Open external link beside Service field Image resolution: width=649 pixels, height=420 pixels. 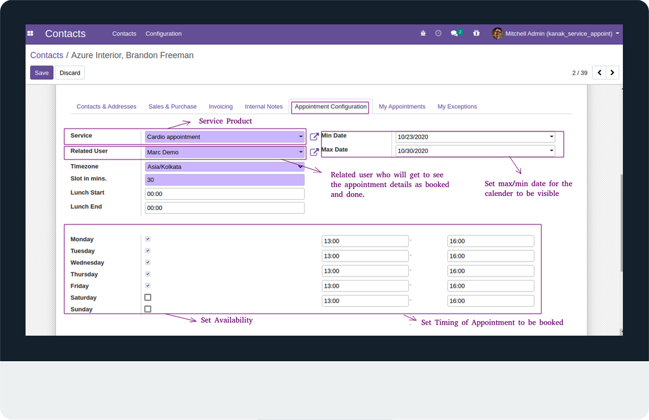[x=314, y=136]
